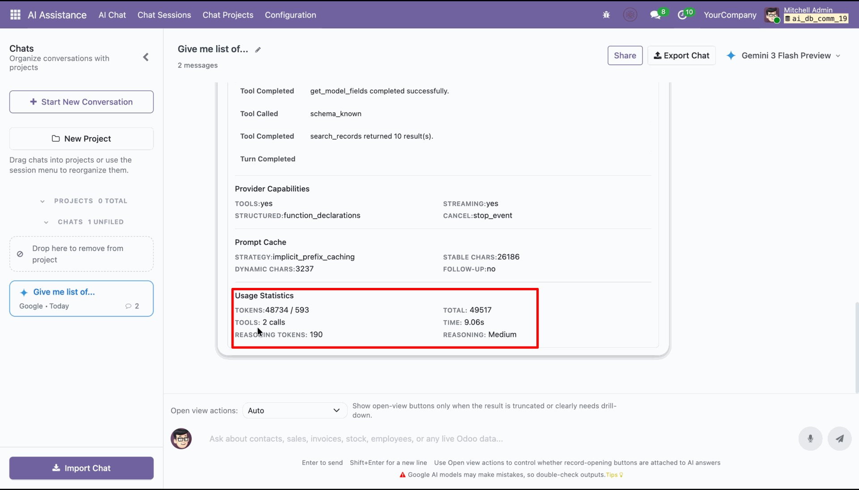The height and width of the screenshot is (490, 859).
Task: Open Mitchell Admin user avatar menu
Action: (x=773, y=15)
